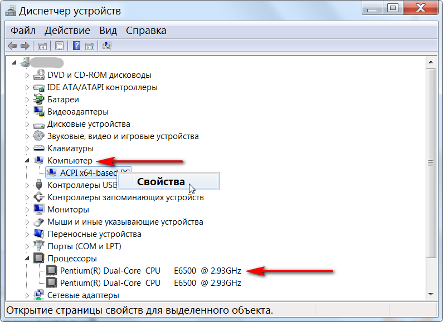Screen dimensions: 443x322
Task: Click the Контроллеры запоминающих устройств icon
Action: (x=38, y=197)
